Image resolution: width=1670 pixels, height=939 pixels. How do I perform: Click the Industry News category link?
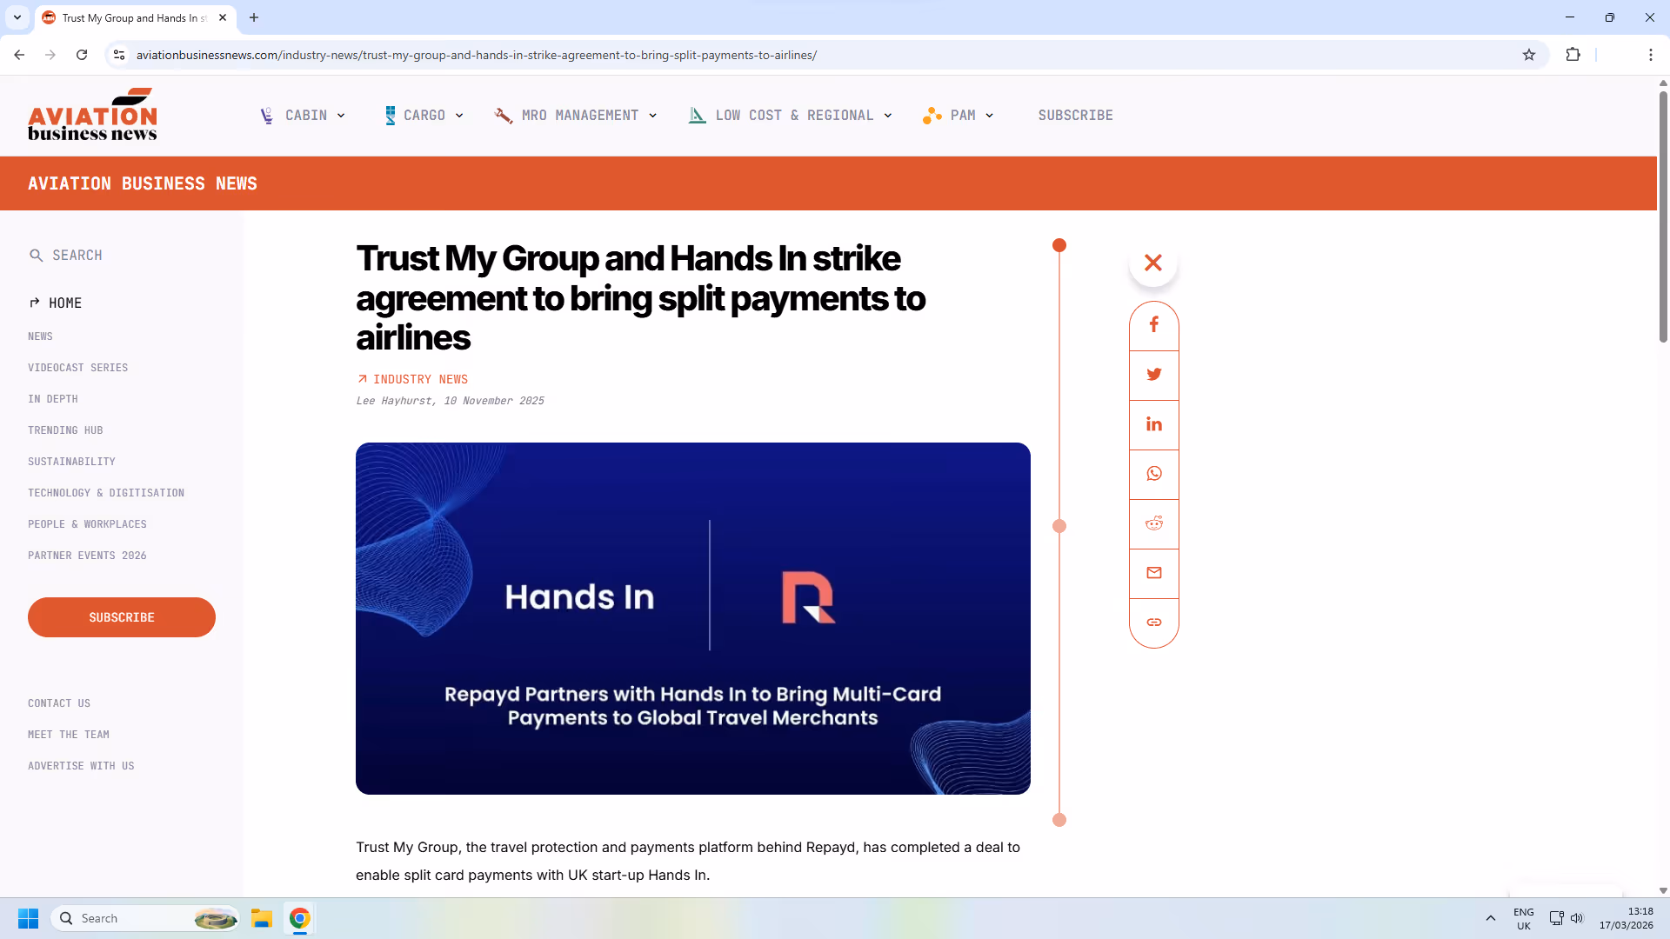coord(420,379)
